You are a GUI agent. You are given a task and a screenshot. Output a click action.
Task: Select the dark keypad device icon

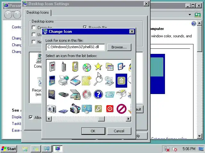click(52, 94)
